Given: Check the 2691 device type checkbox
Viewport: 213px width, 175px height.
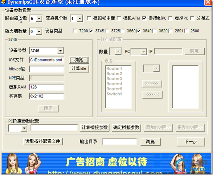Looking at the screenshot, I should pos(171,31).
